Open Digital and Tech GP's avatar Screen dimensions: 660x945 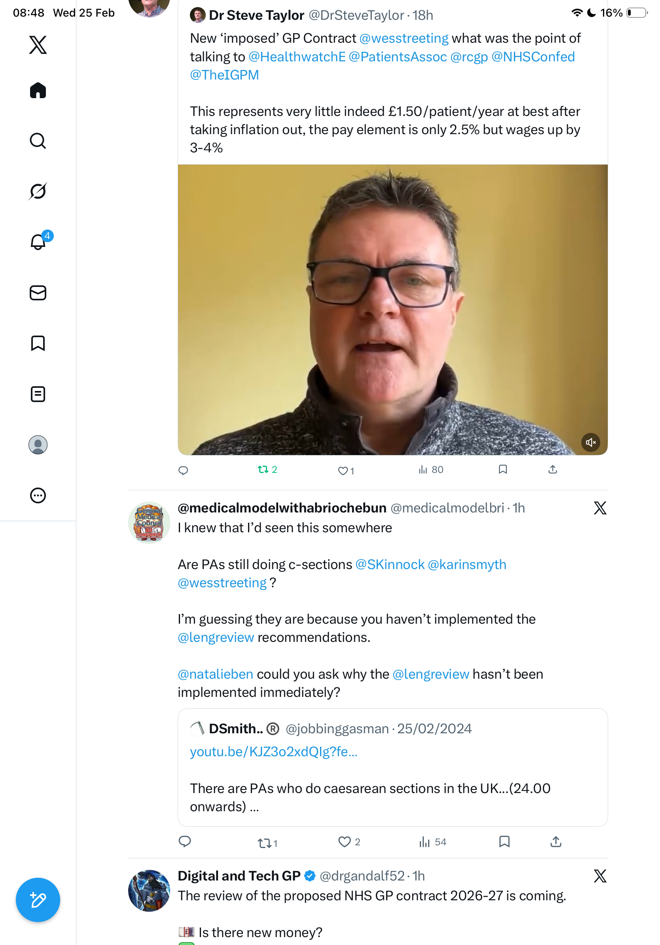[x=149, y=890]
